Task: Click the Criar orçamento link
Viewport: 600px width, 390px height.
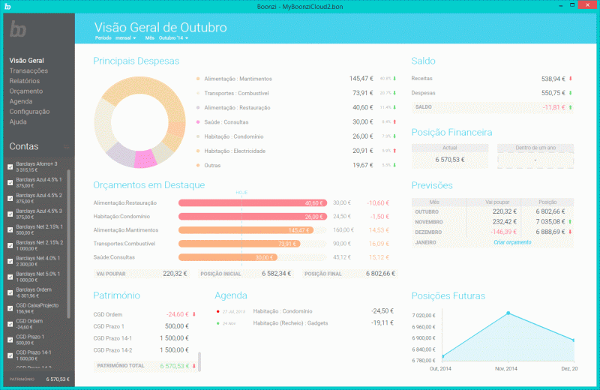Action: tap(512, 243)
